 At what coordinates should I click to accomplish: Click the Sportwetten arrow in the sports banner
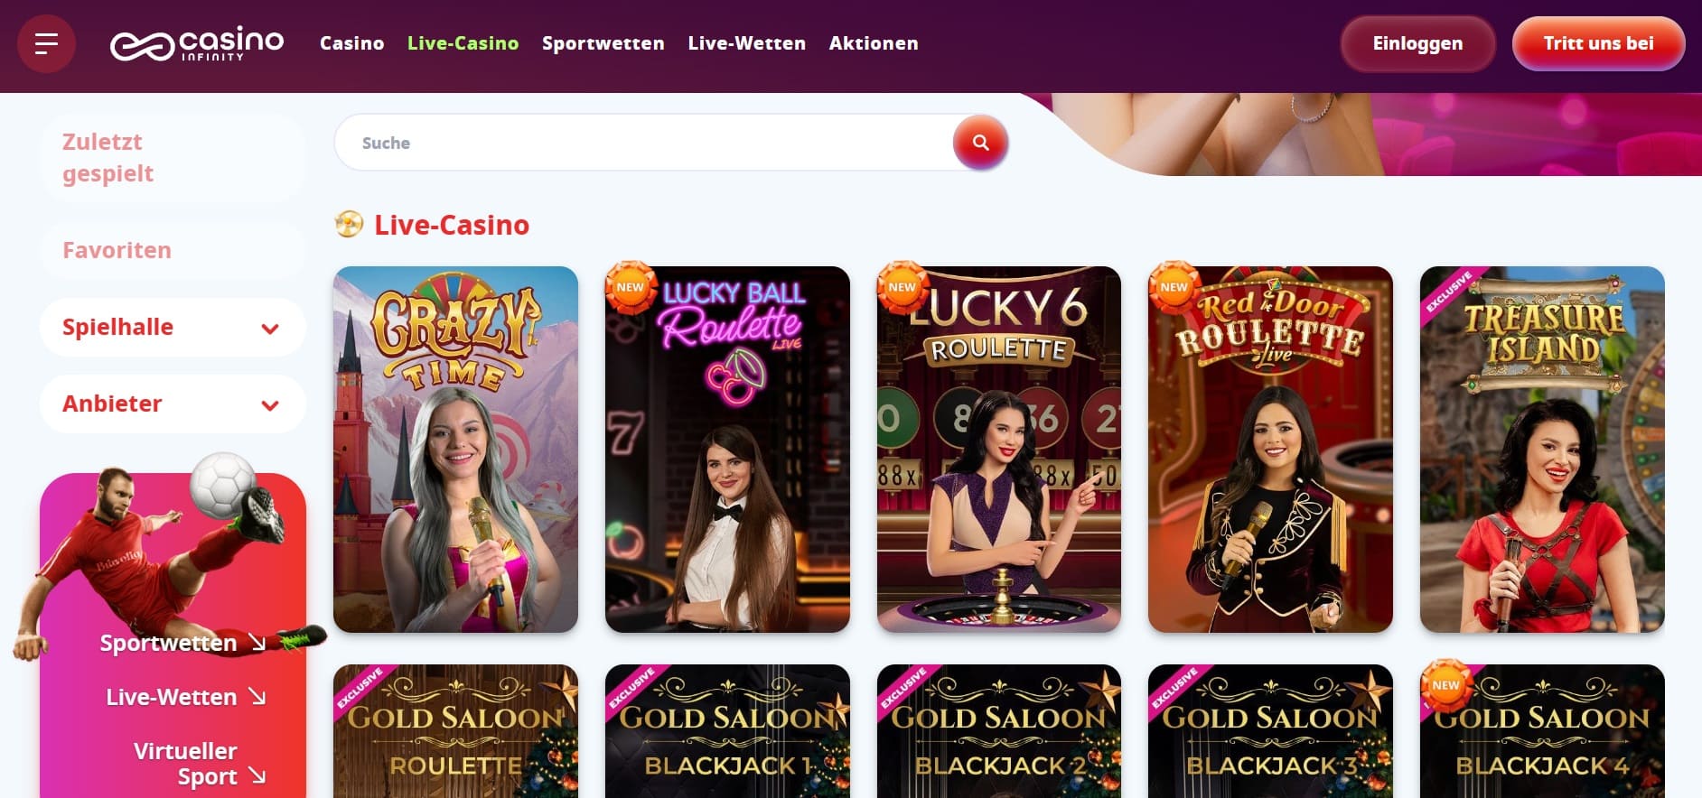click(x=257, y=643)
